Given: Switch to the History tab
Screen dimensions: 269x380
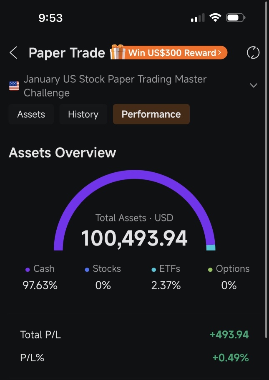Looking at the screenshot, I should [x=83, y=114].
